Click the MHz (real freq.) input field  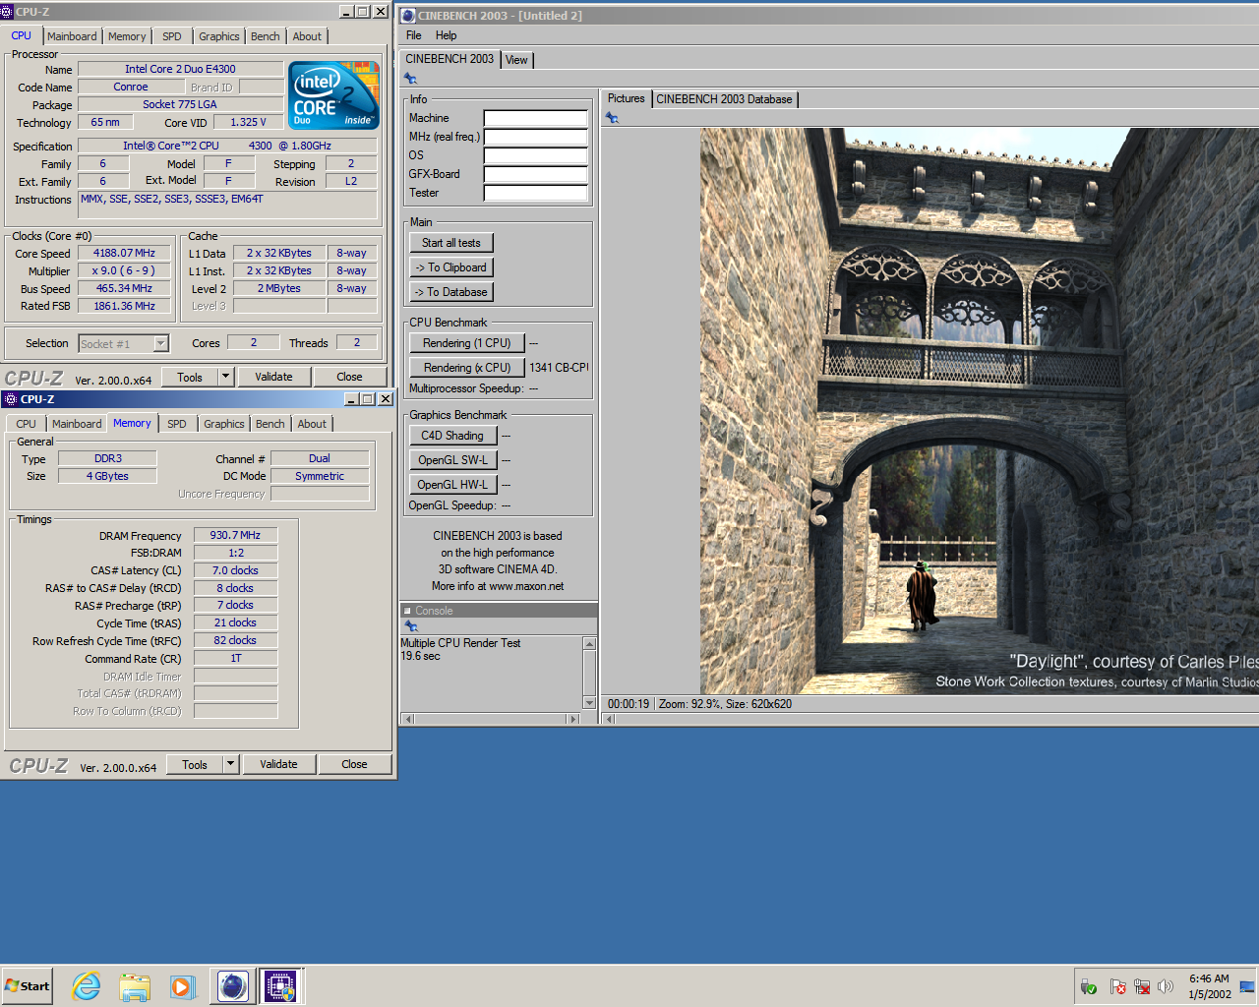(x=535, y=137)
